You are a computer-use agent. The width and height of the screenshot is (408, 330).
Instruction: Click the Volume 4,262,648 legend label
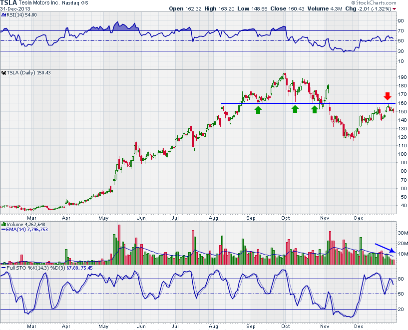tap(24, 224)
